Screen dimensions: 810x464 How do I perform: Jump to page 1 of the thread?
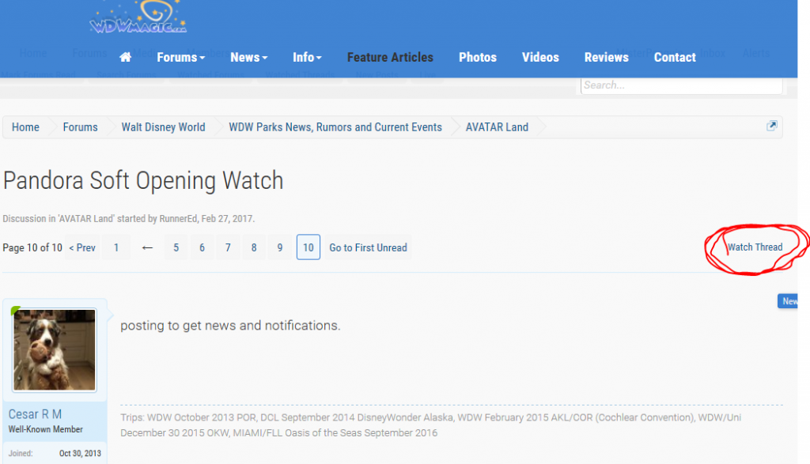point(116,248)
